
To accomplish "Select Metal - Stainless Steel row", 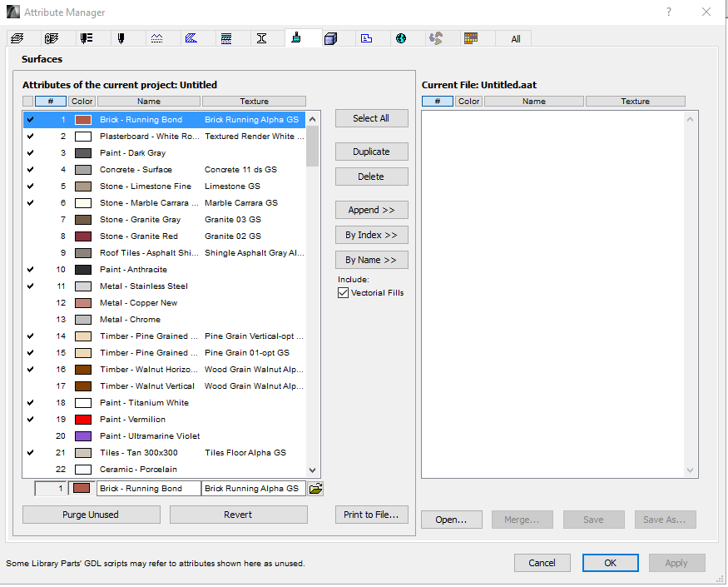I will [165, 286].
